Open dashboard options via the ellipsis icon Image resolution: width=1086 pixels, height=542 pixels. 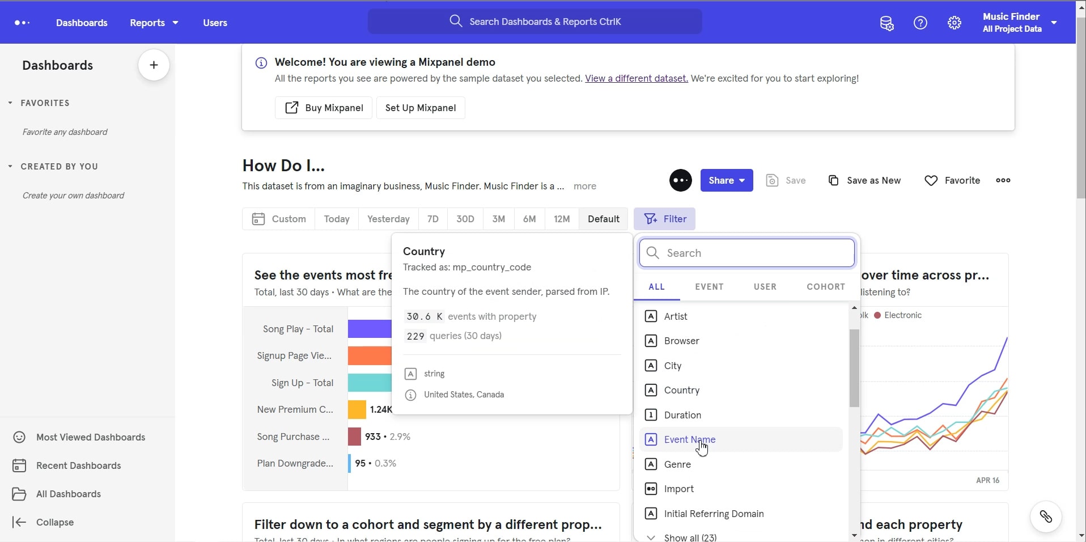[1004, 180]
